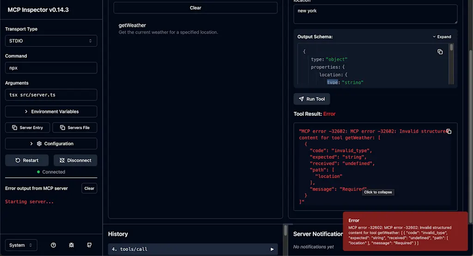Click the "message": "Required" line
The image size is (473, 256).
pos(338,189)
